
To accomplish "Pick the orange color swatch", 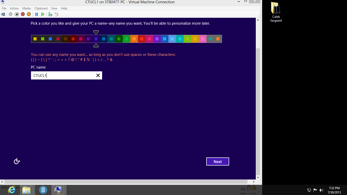I will (x=134, y=39).
